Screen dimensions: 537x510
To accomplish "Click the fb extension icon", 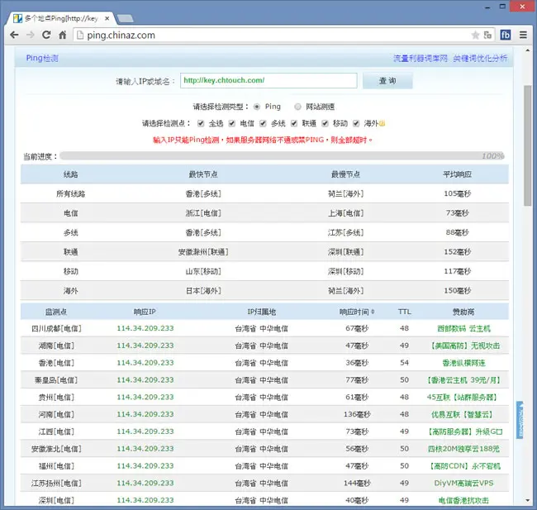I will click(506, 35).
